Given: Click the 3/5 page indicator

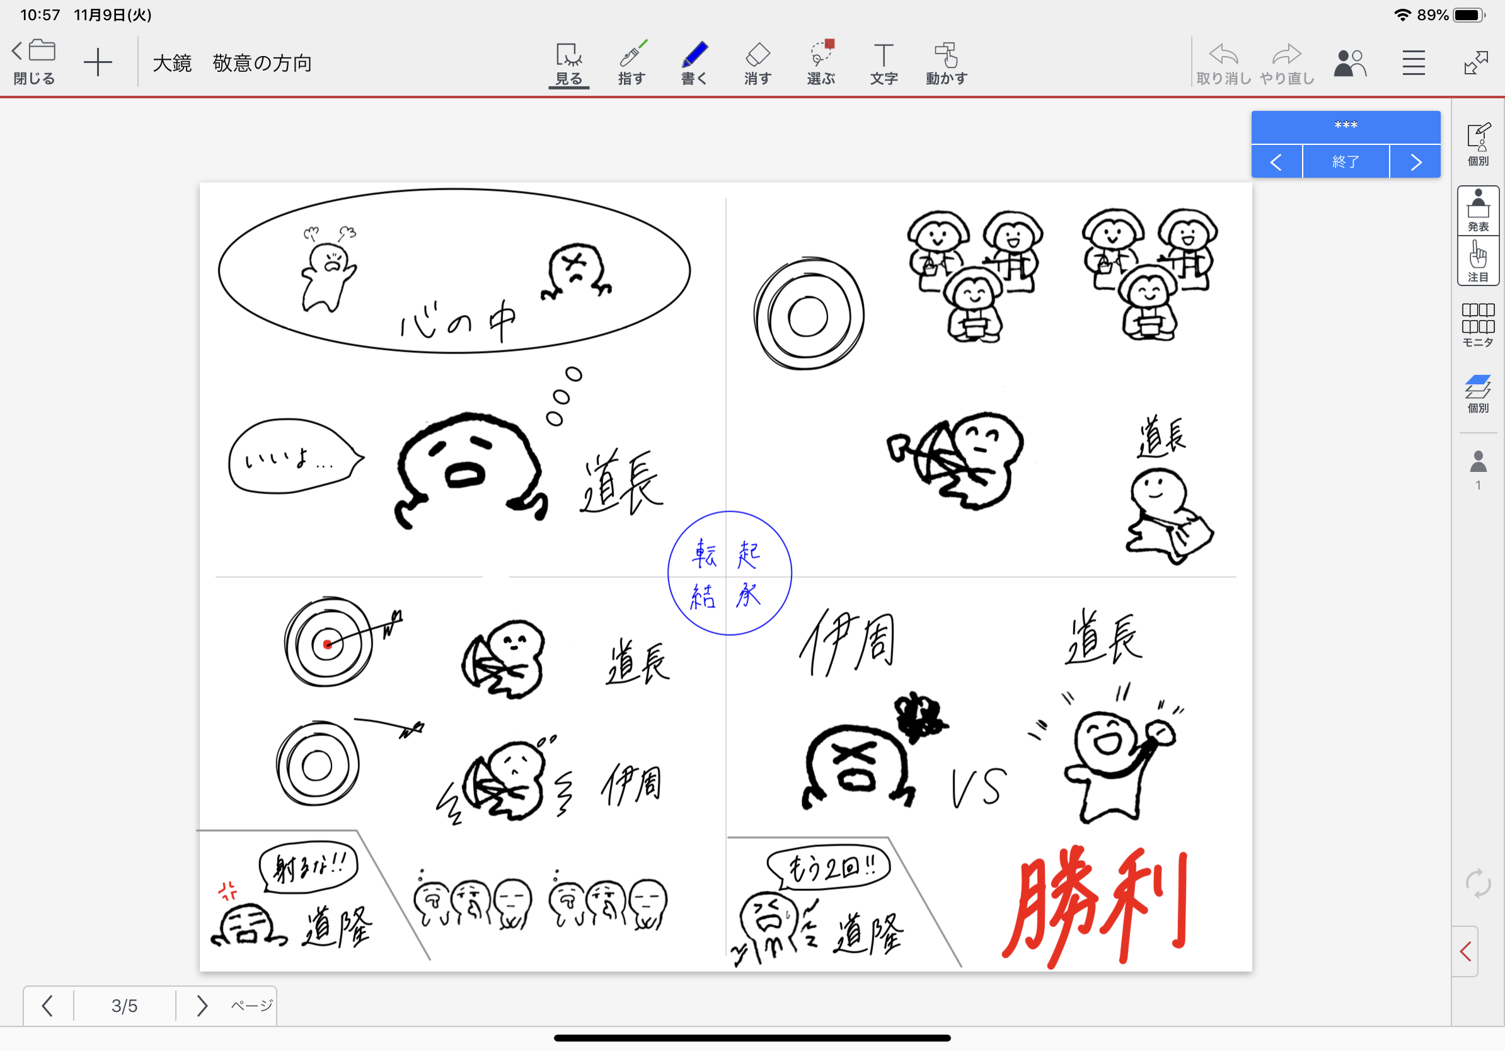Looking at the screenshot, I should [x=125, y=1005].
